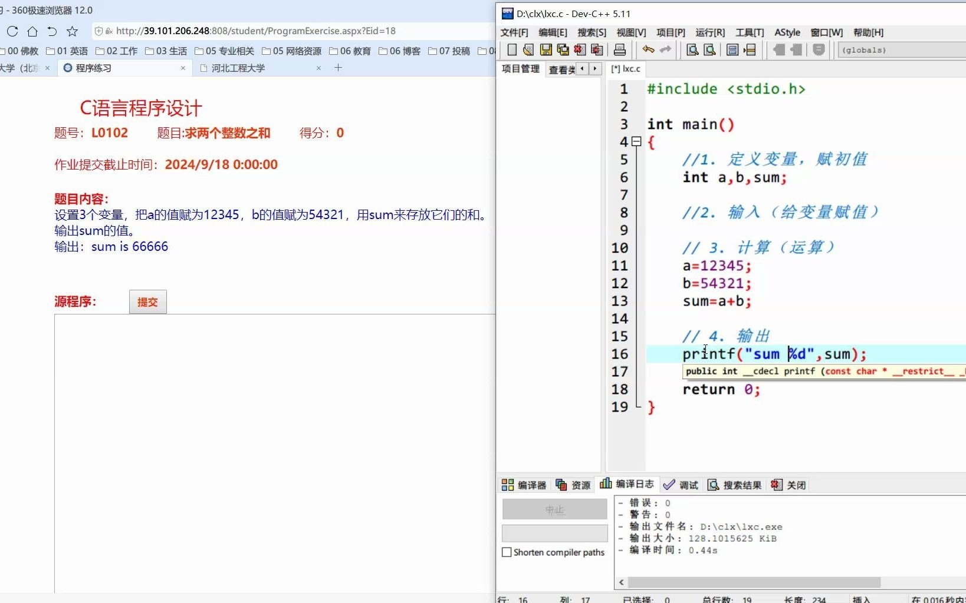This screenshot has width=966, height=603.
Task: Open the (globals) scope dropdown
Action: tap(901, 50)
